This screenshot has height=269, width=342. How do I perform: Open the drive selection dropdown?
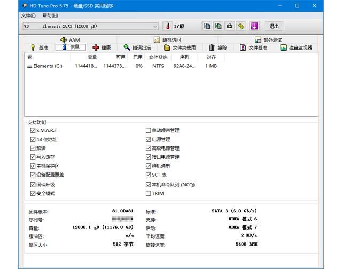click(x=90, y=26)
